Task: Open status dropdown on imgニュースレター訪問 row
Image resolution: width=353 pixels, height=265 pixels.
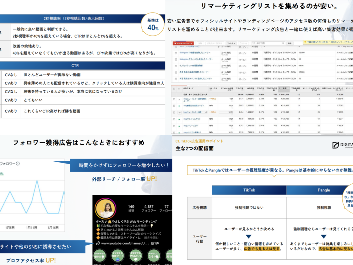Action: pos(179,112)
